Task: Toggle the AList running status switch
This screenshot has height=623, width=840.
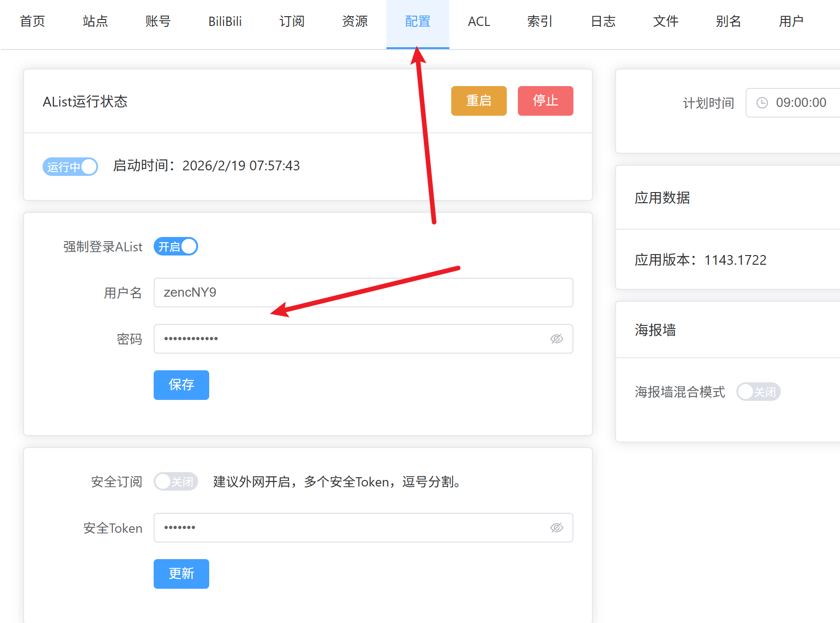Action: (70, 167)
